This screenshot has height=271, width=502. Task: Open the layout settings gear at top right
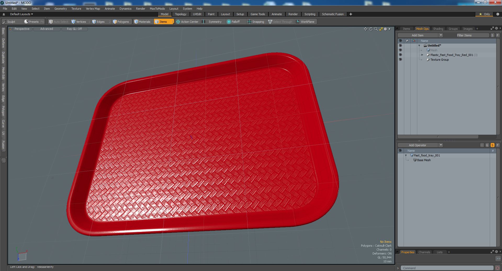(498, 14)
